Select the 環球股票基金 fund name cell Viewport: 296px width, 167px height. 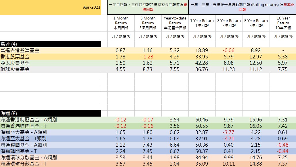[x=51, y=69]
